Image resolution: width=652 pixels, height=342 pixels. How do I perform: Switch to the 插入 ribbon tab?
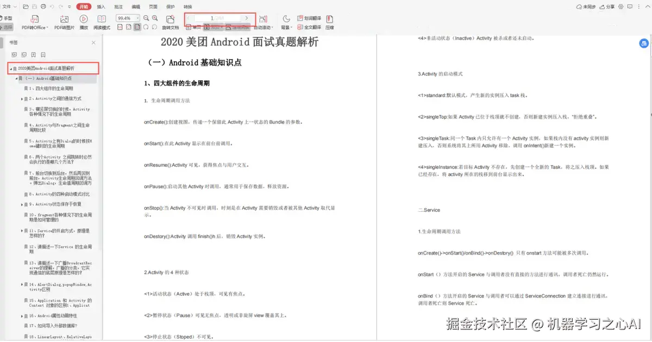pyautogui.click(x=101, y=7)
